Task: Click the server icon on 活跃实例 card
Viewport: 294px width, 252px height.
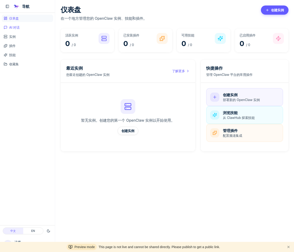Action: [104, 38]
